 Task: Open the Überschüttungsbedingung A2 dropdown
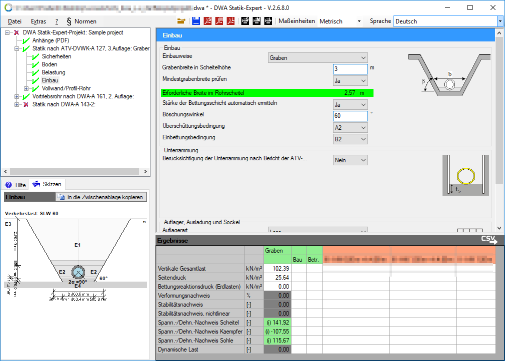click(350, 127)
